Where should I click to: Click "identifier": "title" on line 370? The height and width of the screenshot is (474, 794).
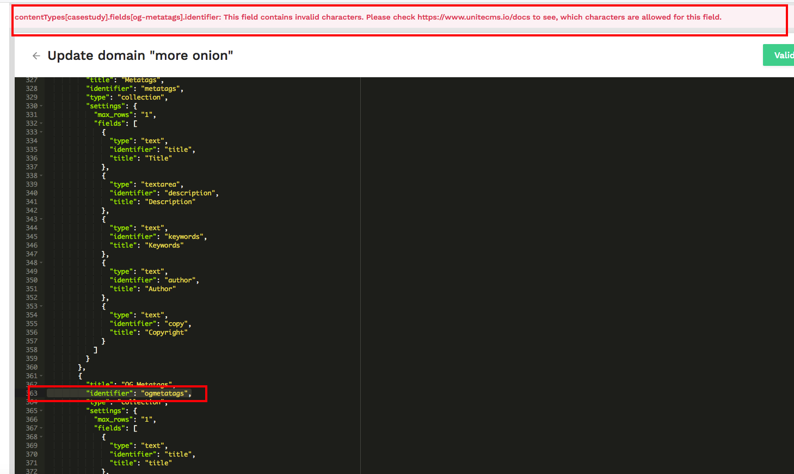tap(152, 454)
